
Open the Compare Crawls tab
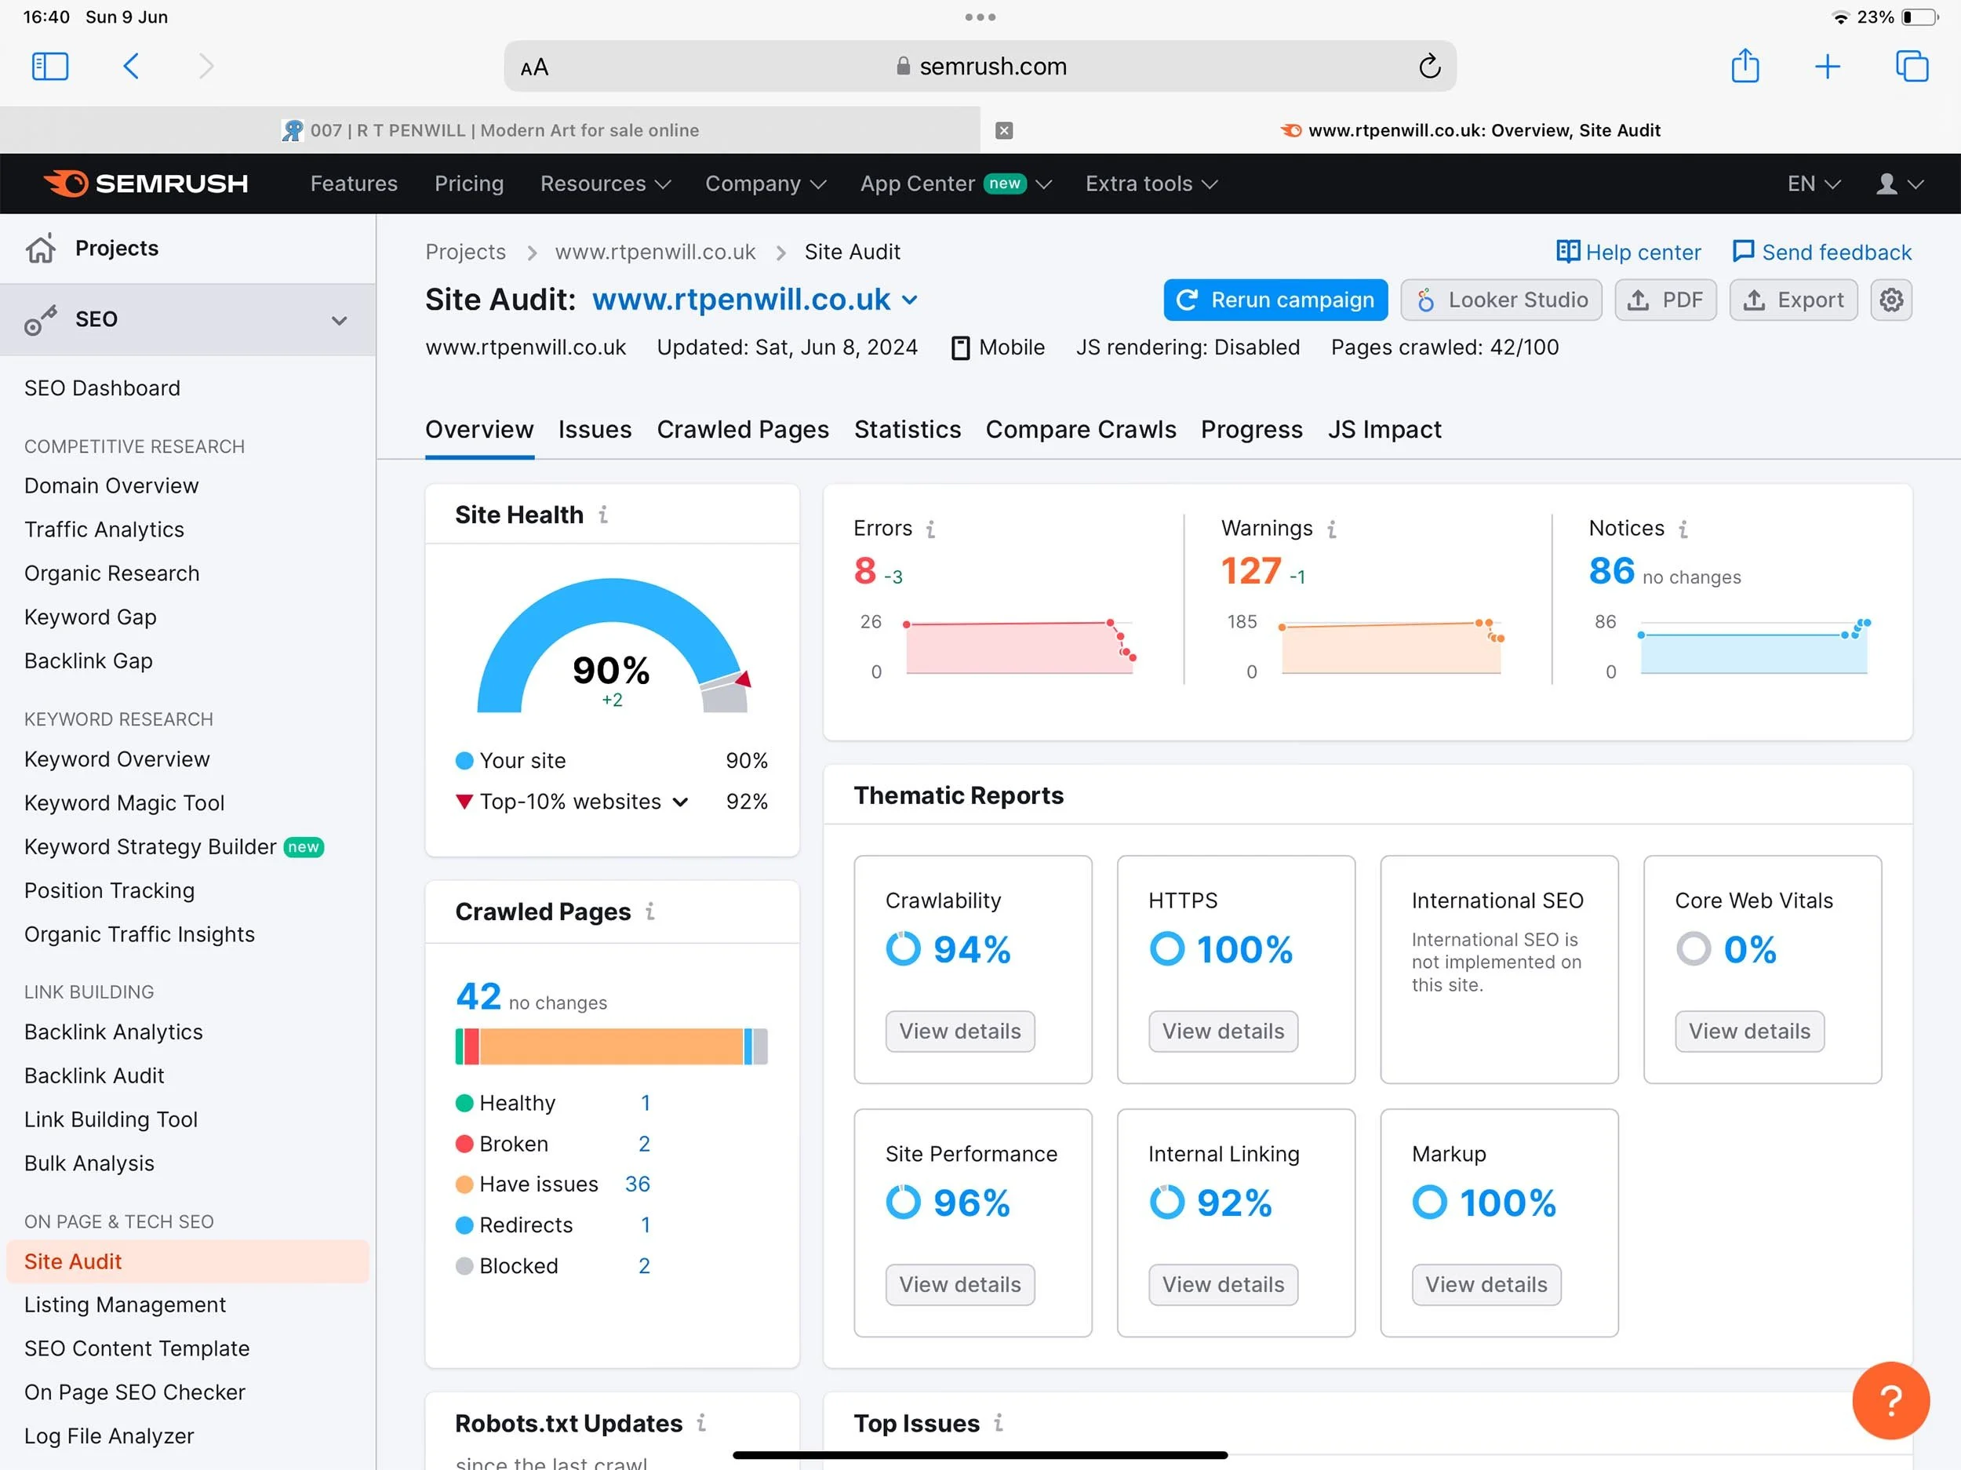[x=1080, y=429]
